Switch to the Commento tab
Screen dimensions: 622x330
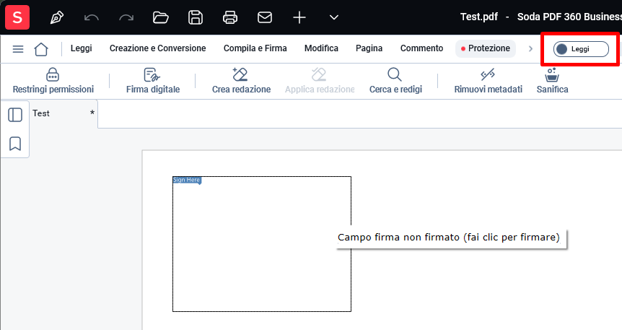(x=421, y=48)
